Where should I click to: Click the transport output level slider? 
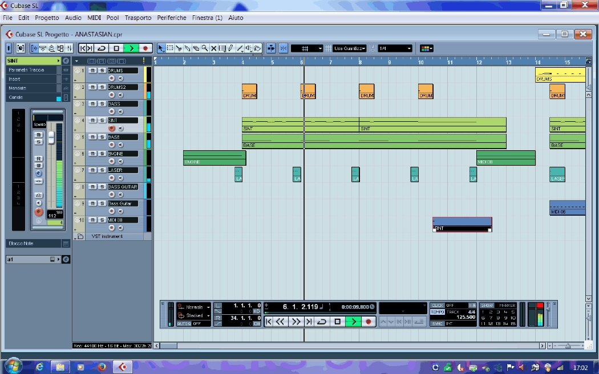click(x=548, y=309)
